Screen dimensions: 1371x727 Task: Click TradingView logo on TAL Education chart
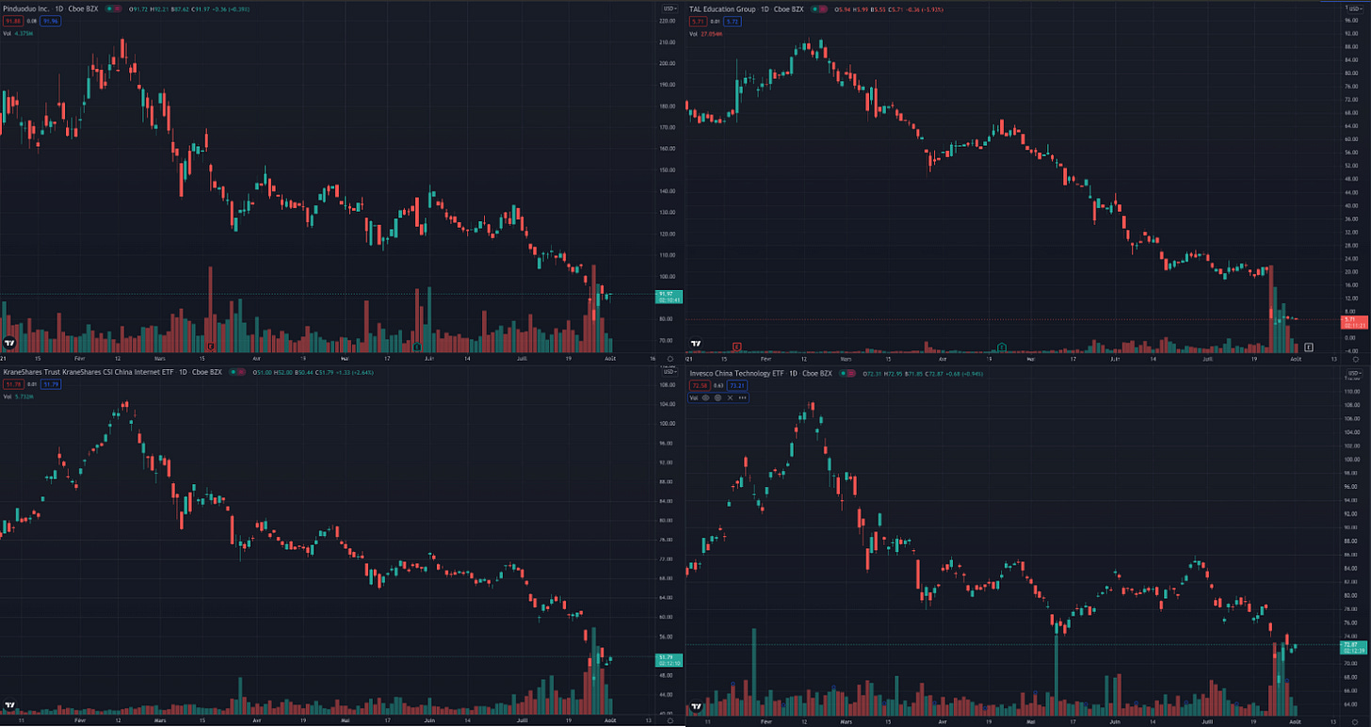click(x=696, y=344)
